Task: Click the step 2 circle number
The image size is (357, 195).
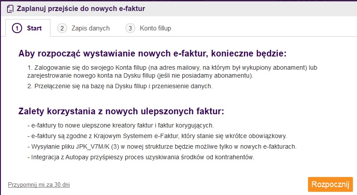Action: pos(62,28)
